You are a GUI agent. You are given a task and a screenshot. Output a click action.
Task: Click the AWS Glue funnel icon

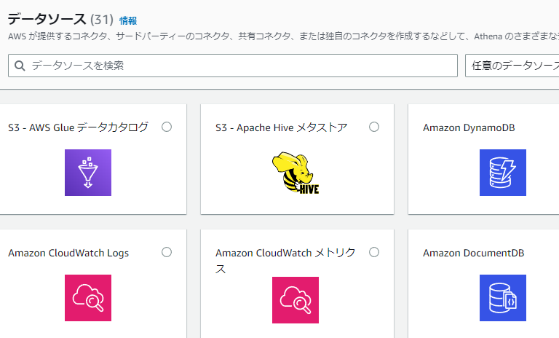[88, 173]
